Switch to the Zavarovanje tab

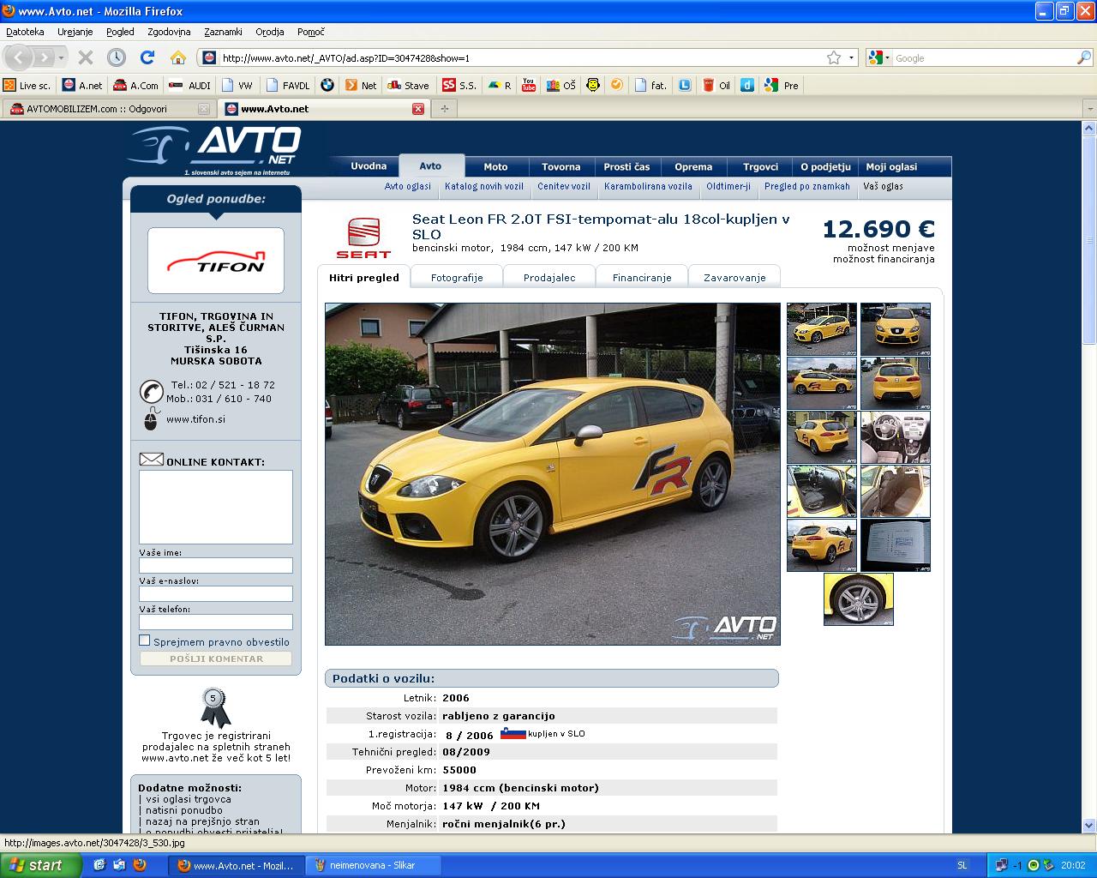point(734,277)
